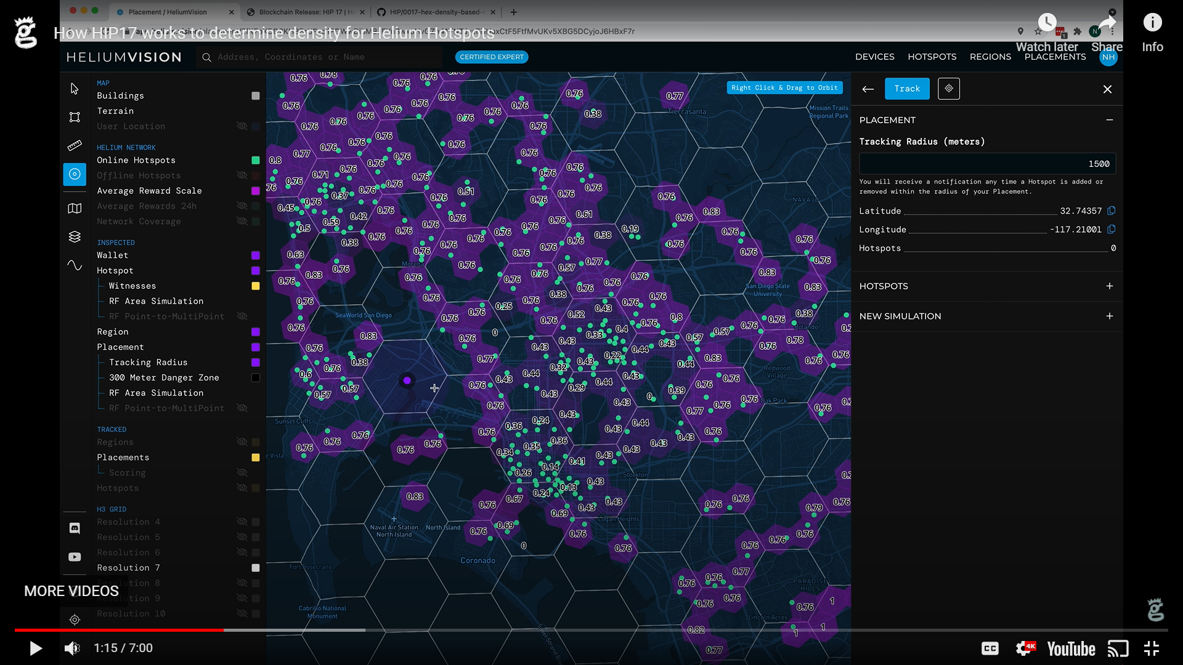Open the REGIONS menu
Screen dimensions: 1183x665
tap(991, 57)
